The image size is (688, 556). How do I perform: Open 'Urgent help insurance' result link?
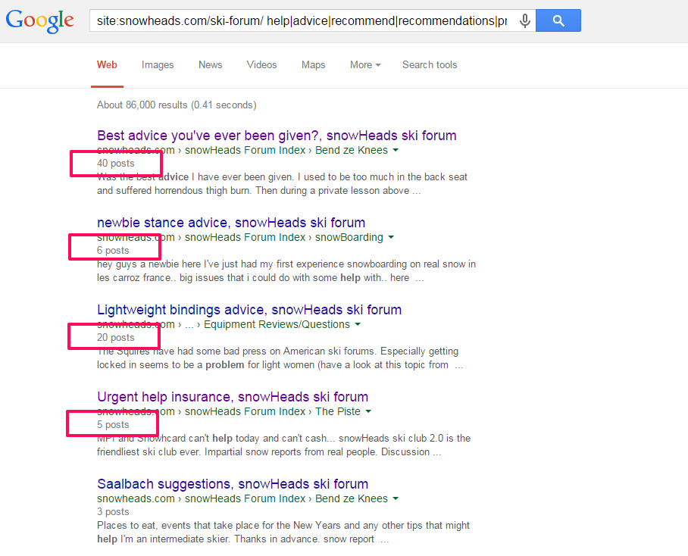point(233,397)
